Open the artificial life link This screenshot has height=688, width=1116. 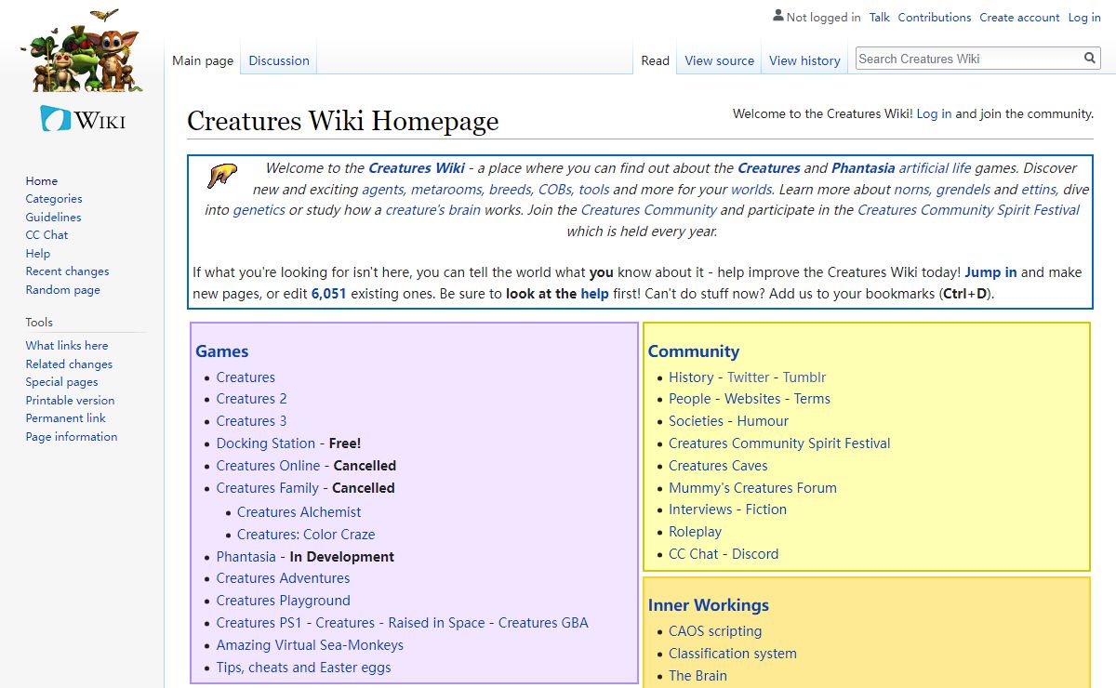(x=935, y=168)
